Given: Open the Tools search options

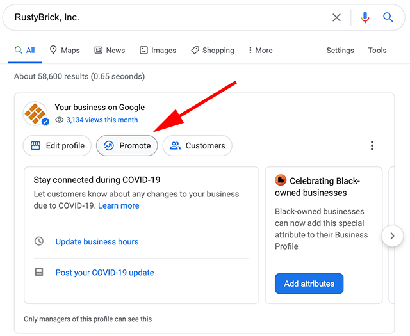Looking at the screenshot, I should coord(377,51).
